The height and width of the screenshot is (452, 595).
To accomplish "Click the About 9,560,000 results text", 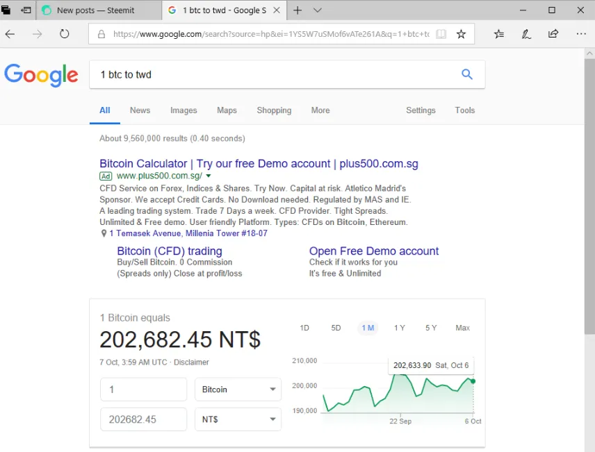I will click(x=172, y=138).
